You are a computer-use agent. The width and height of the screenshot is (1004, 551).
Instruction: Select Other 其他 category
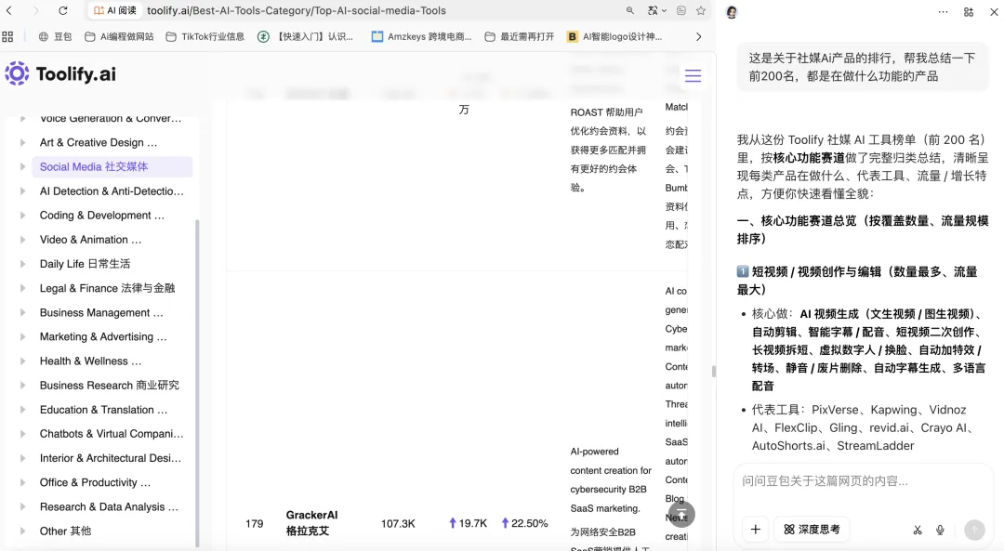[65, 531]
